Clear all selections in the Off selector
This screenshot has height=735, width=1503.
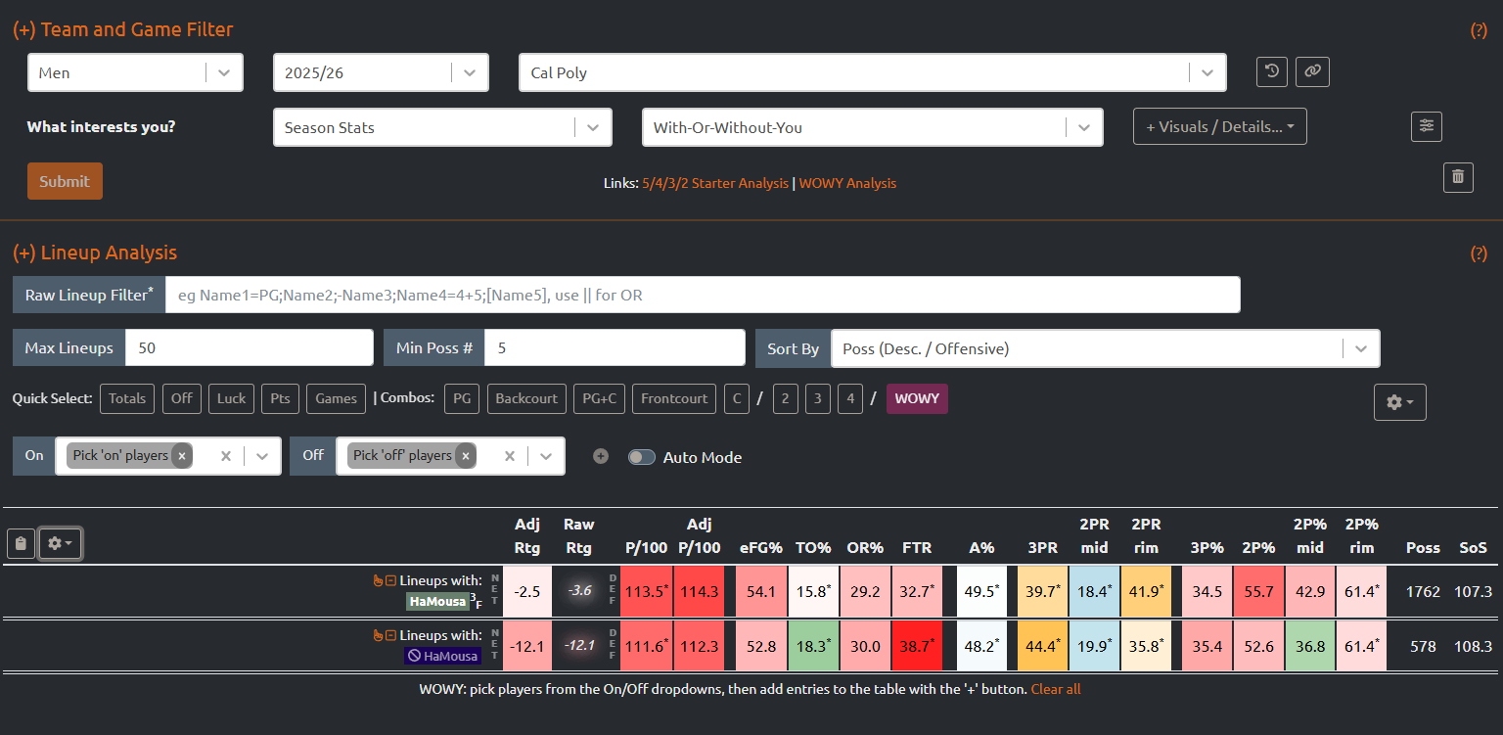click(x=510, y=456)
